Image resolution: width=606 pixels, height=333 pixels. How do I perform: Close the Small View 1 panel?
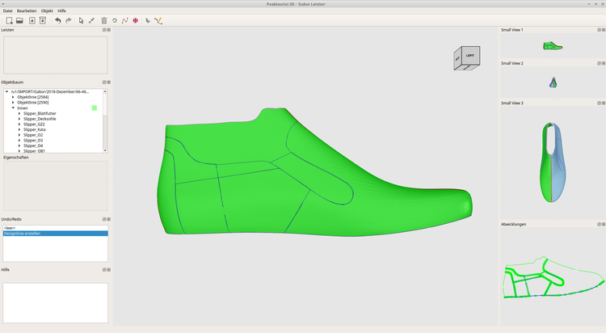[604, 30]
